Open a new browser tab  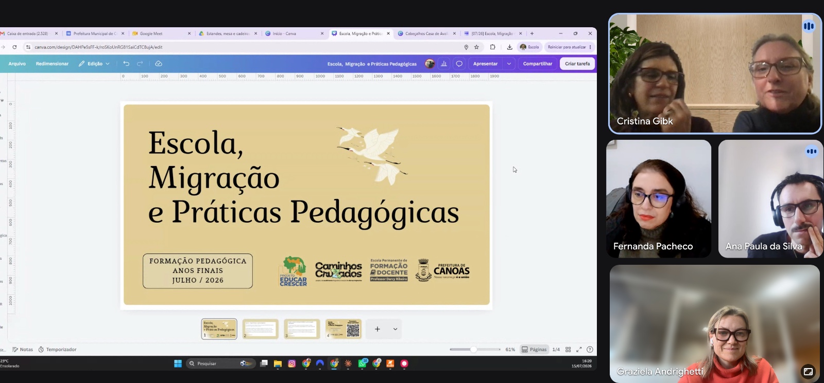(532, 33)
